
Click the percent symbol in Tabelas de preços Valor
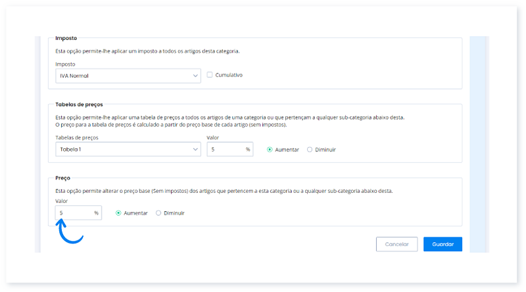(x=248, y=150)
